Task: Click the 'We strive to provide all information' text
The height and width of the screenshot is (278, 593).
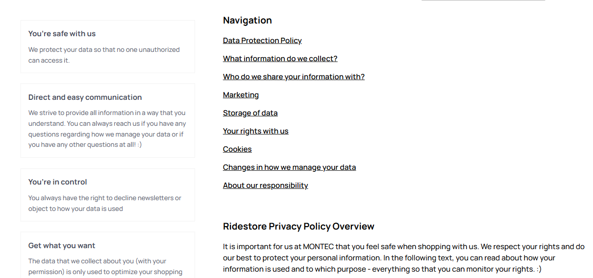Action: pyautogui.click(x=107, y=129)
